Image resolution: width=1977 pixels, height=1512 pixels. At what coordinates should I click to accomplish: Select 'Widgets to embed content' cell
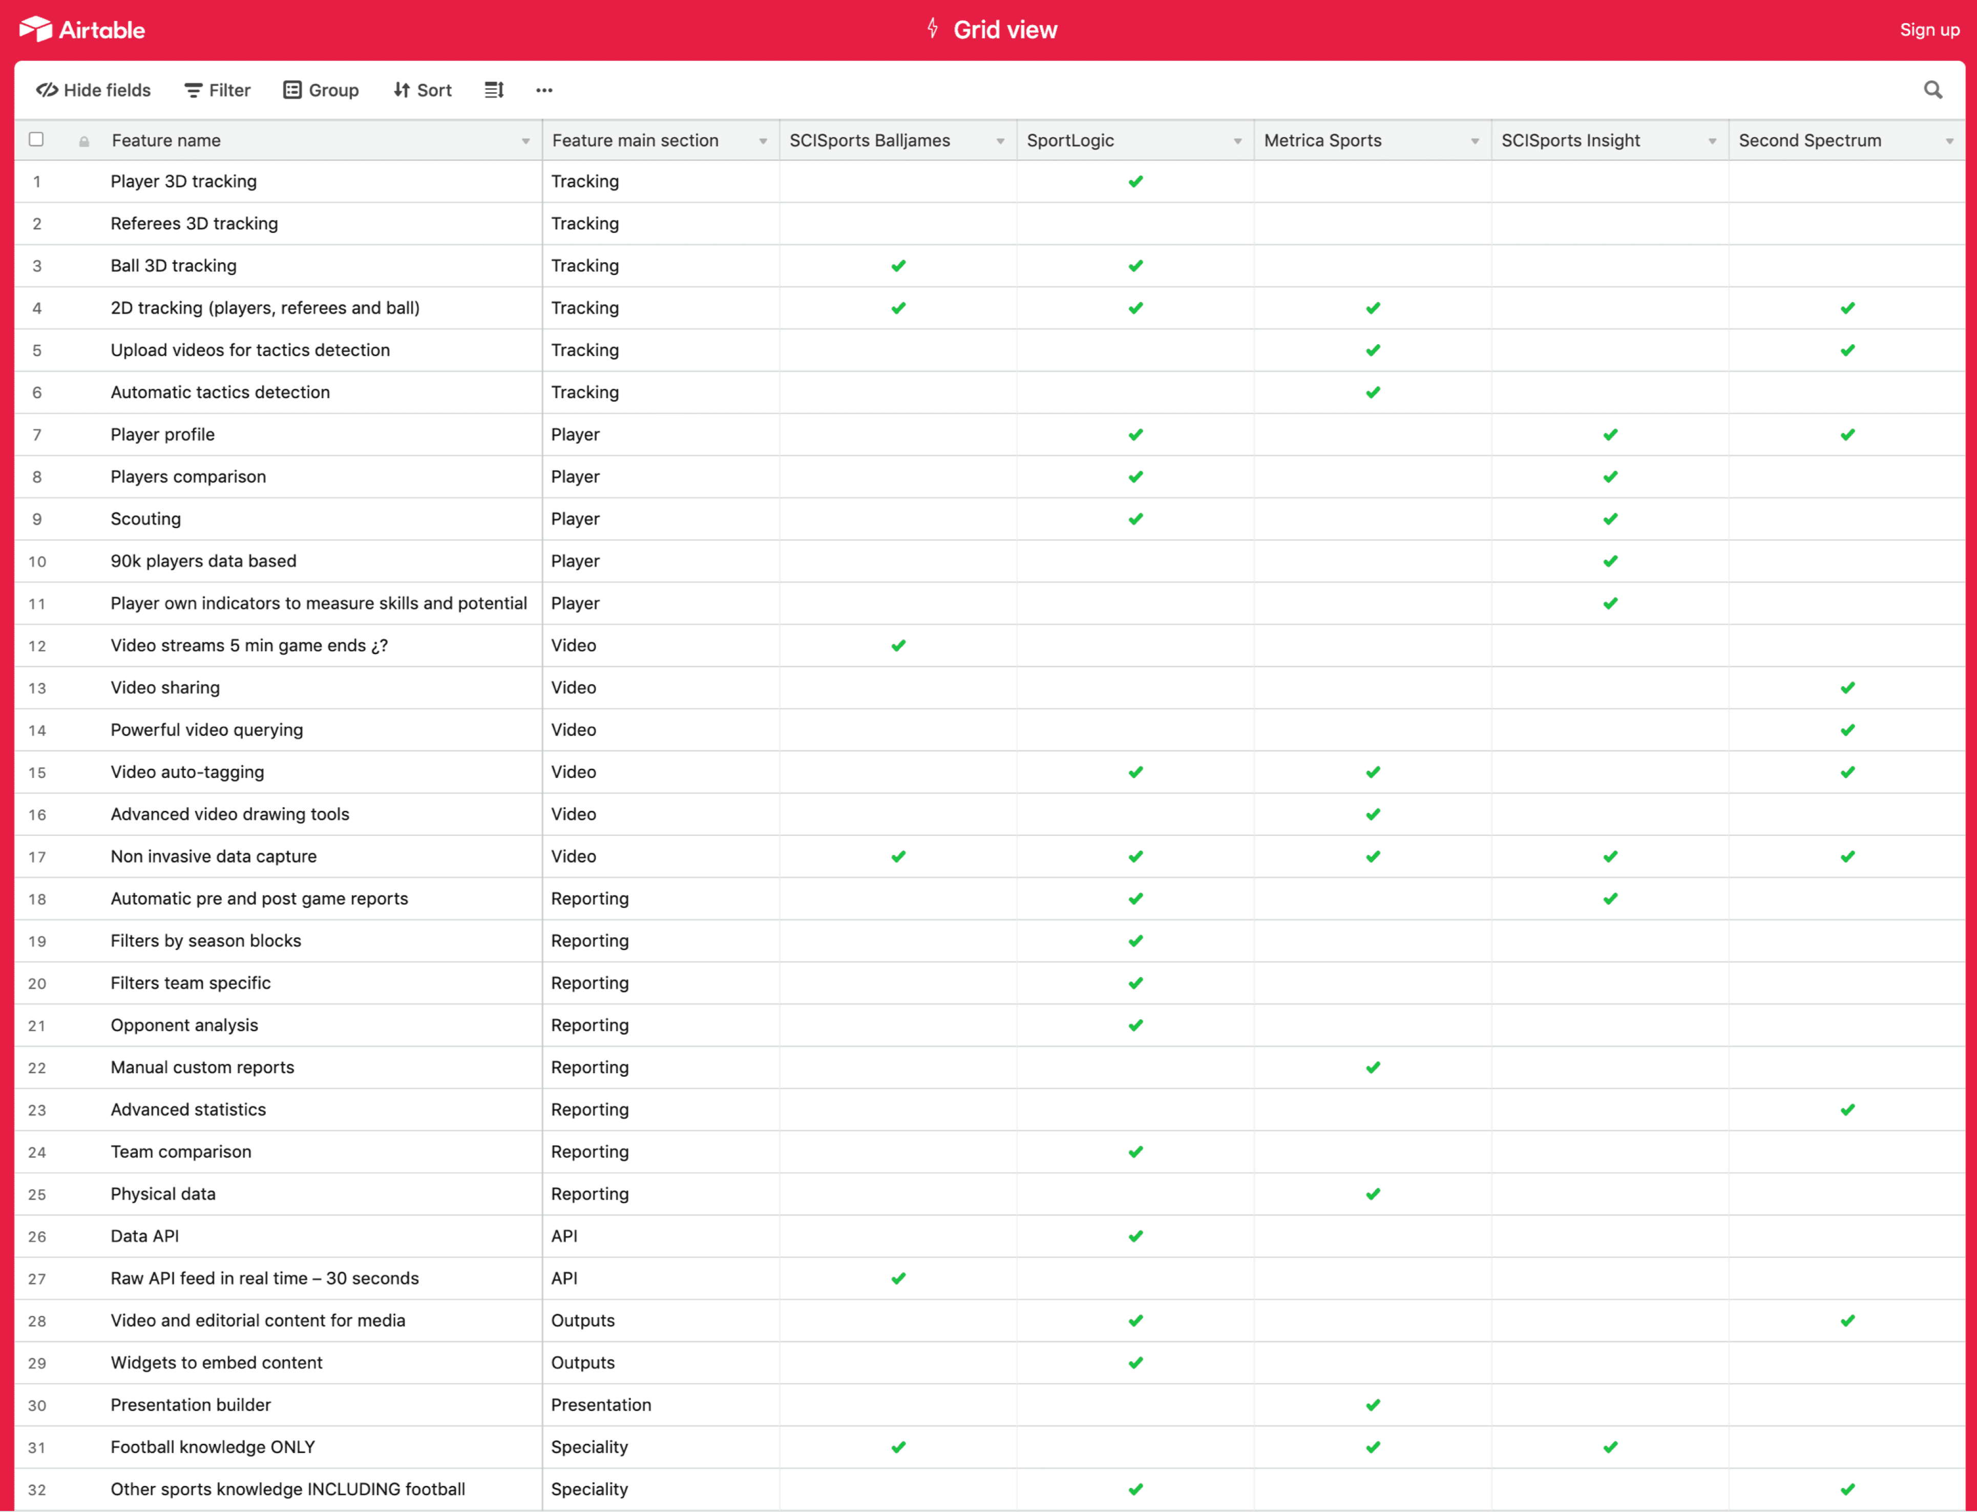(323, 1363)
